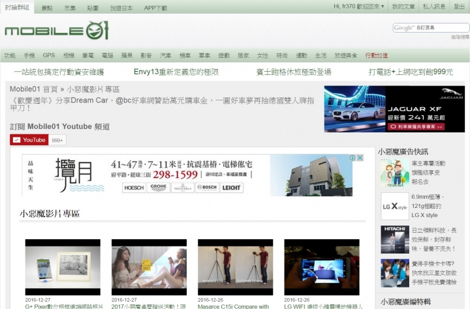Open 進階搜尋 advanced search link
Viewport: 470px width, 309px height.
coord(460,37)
